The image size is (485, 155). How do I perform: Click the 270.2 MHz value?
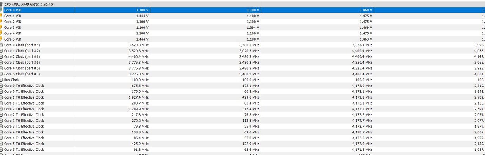click(141, 121)
